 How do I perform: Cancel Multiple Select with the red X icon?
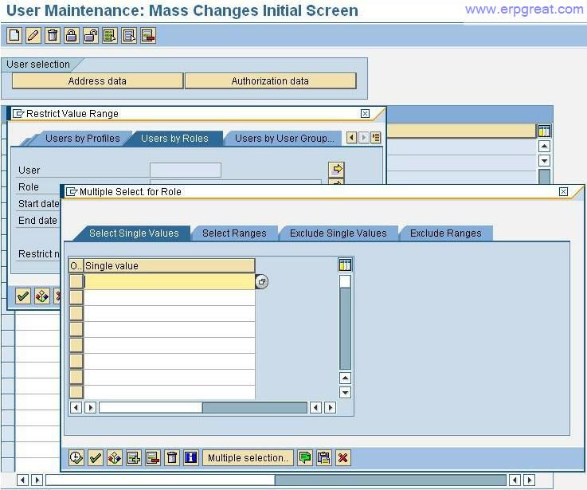point(343,458)
